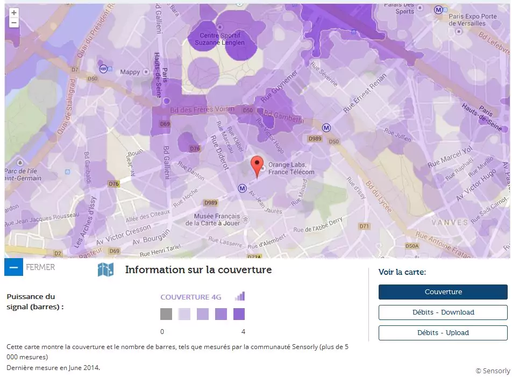
Task: Click the Sensorly copyright text
Action: 492,371
